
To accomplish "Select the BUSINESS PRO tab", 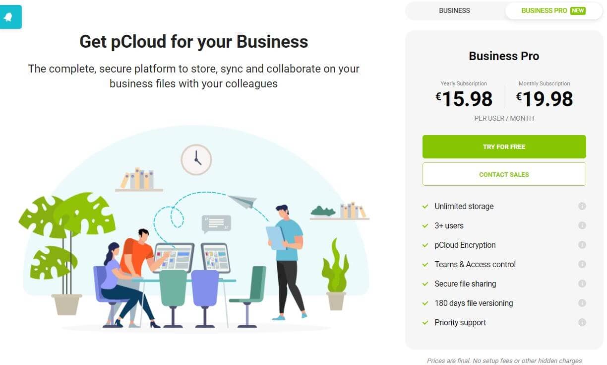I will 546,10.
